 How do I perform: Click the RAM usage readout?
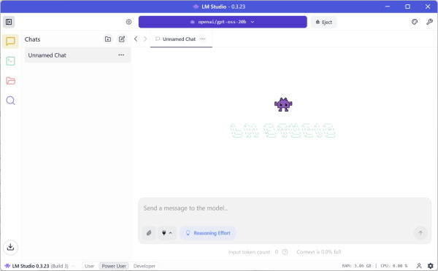[x=356, y=266]
